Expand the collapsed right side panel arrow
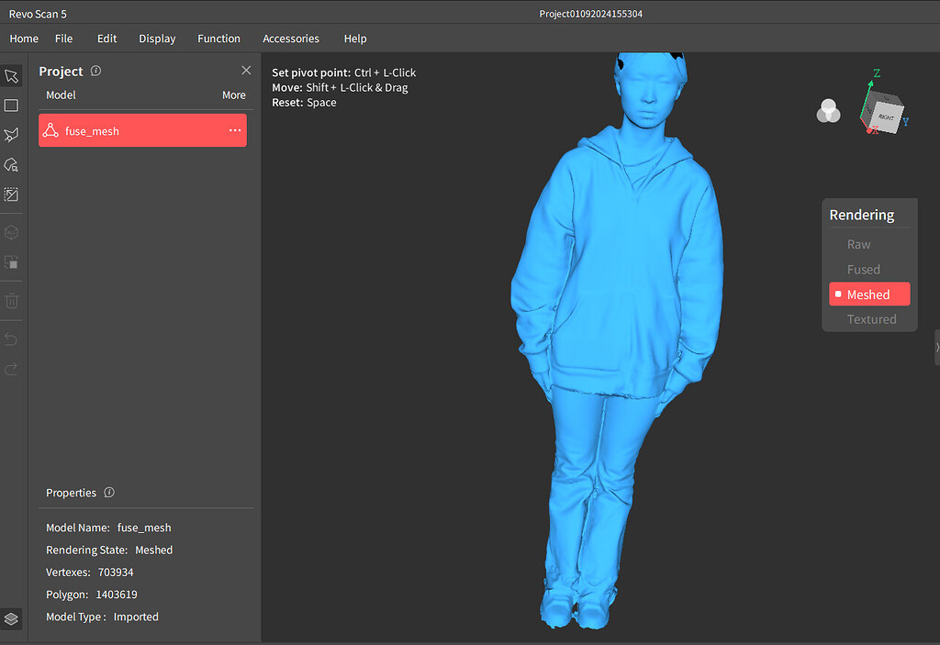 937,347
